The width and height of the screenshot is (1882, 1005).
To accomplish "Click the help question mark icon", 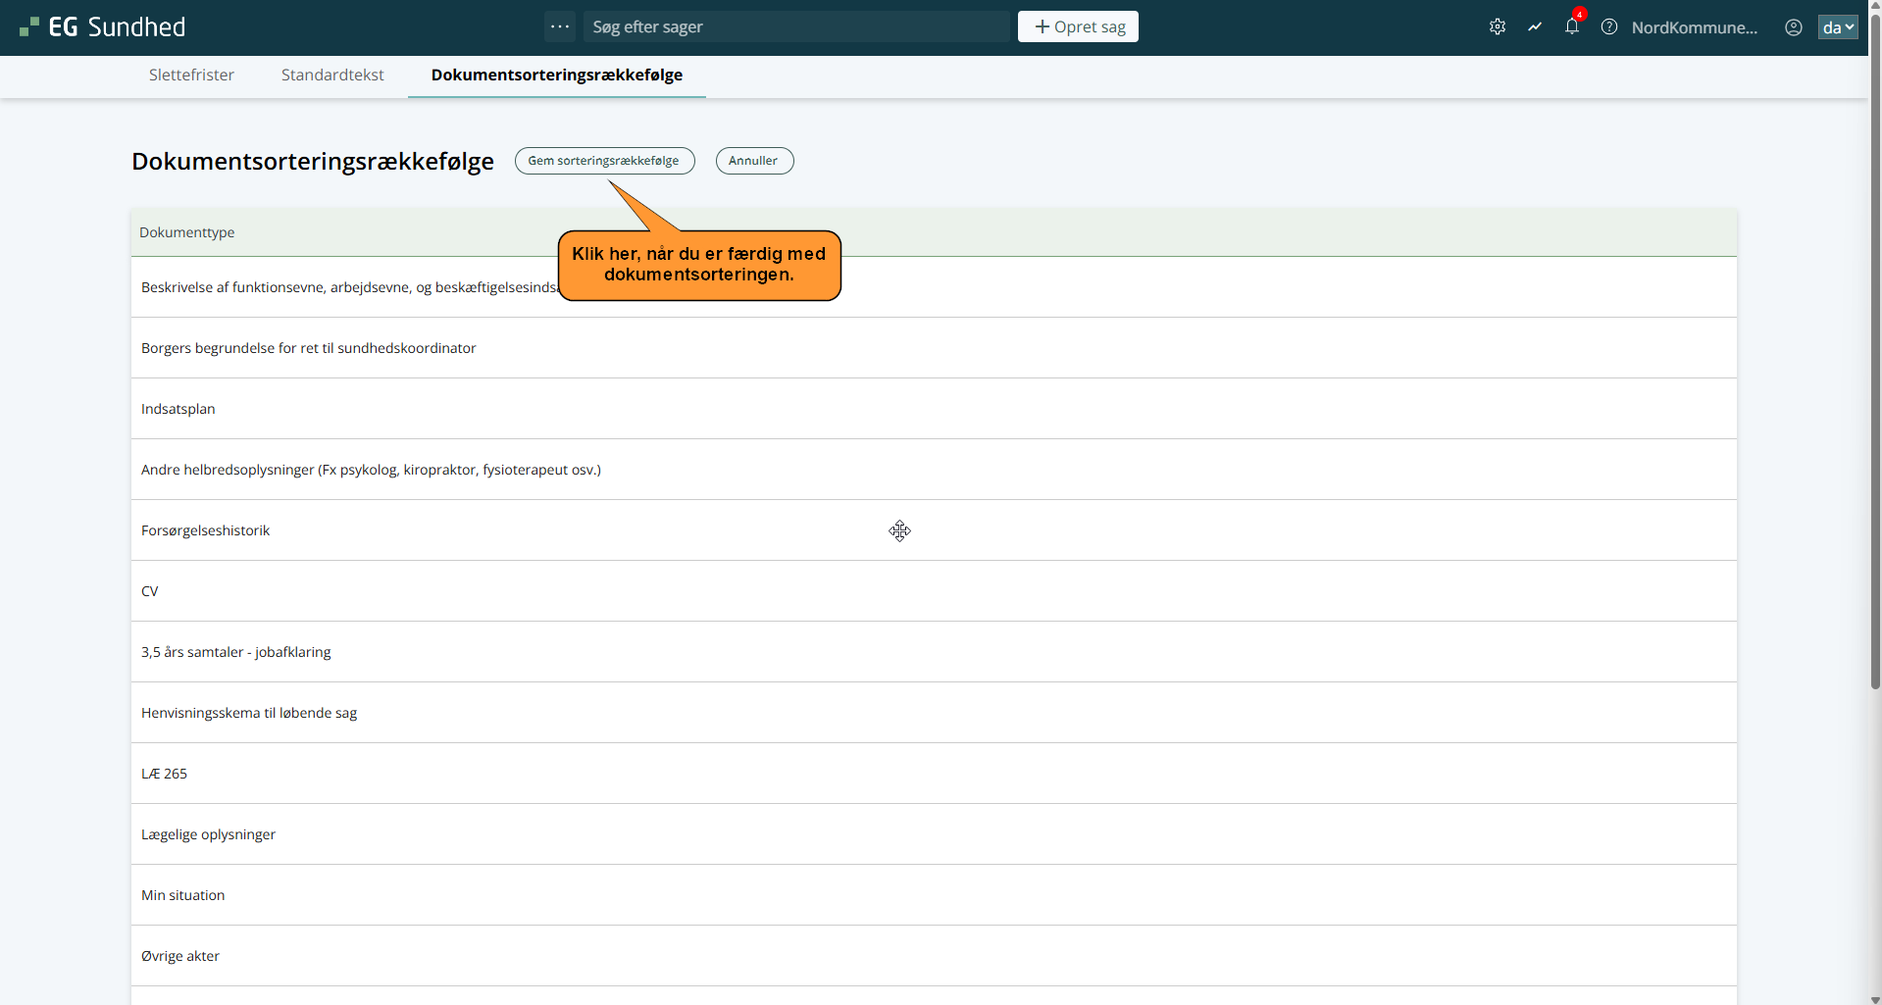I will click(1609, 27).
